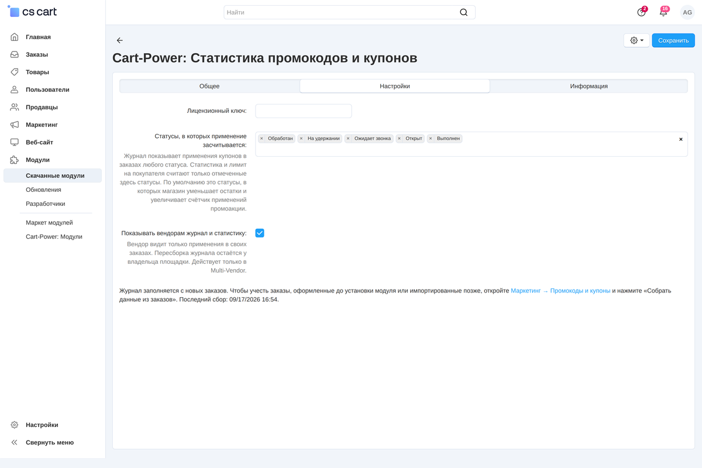Viewport: 702px width, 468px height.
Task: Click the Заказы inbox icon
Action: [x=15, y=54]
